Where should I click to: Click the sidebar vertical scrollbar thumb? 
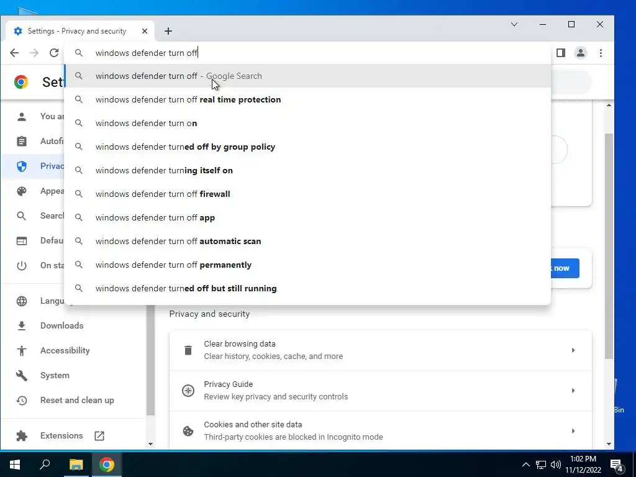pos(150,360)
